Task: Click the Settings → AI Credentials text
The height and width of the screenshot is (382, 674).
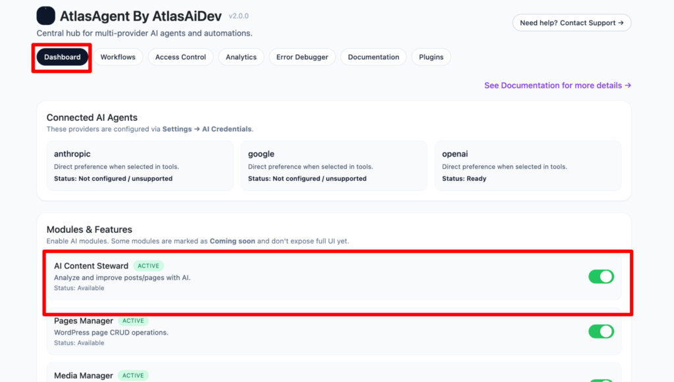Action: click(207, 129)
